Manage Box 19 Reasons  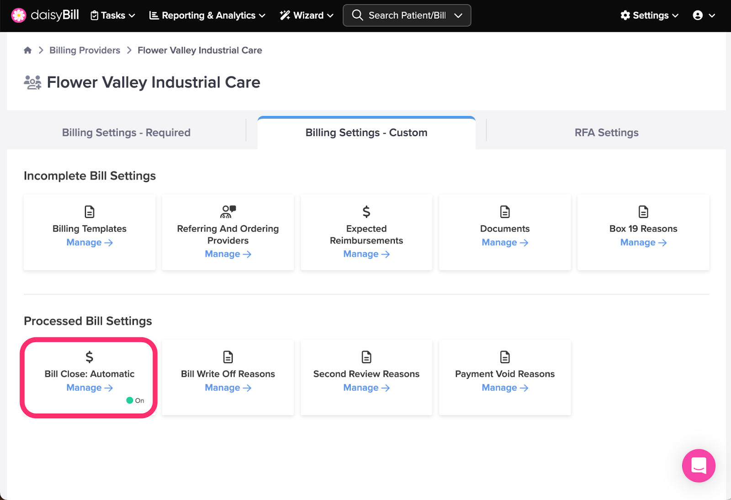pyautogui.click(x=643, y=242)
